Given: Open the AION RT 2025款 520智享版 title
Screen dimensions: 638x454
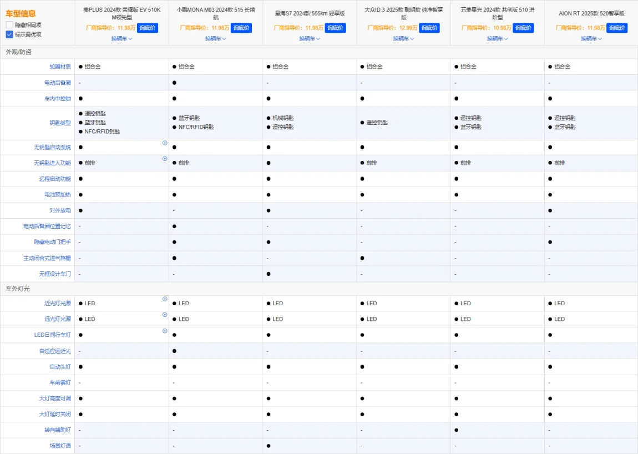Looking at the screenshot, I should 591,13.
